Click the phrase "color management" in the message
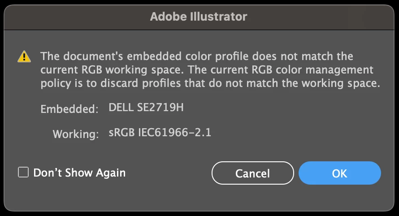The image size is (399, 216). [326, 70]
